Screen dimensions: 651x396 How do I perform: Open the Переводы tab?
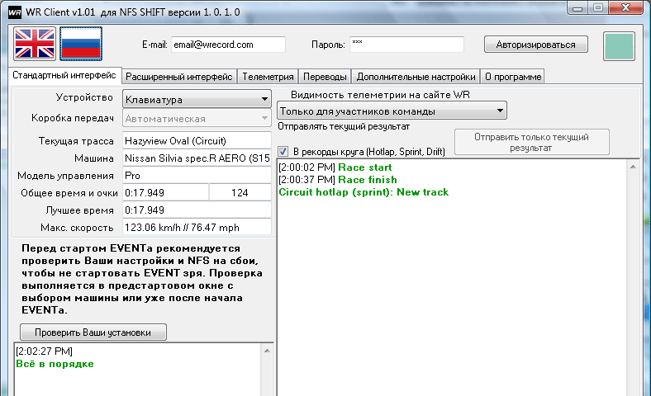point(325,77)
